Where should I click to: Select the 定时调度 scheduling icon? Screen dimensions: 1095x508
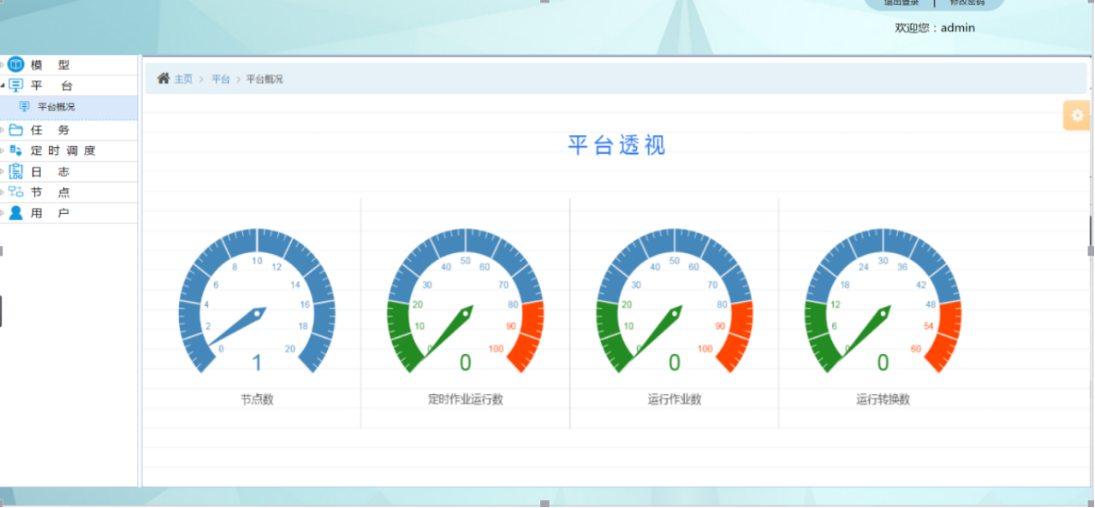click(15, 150)
